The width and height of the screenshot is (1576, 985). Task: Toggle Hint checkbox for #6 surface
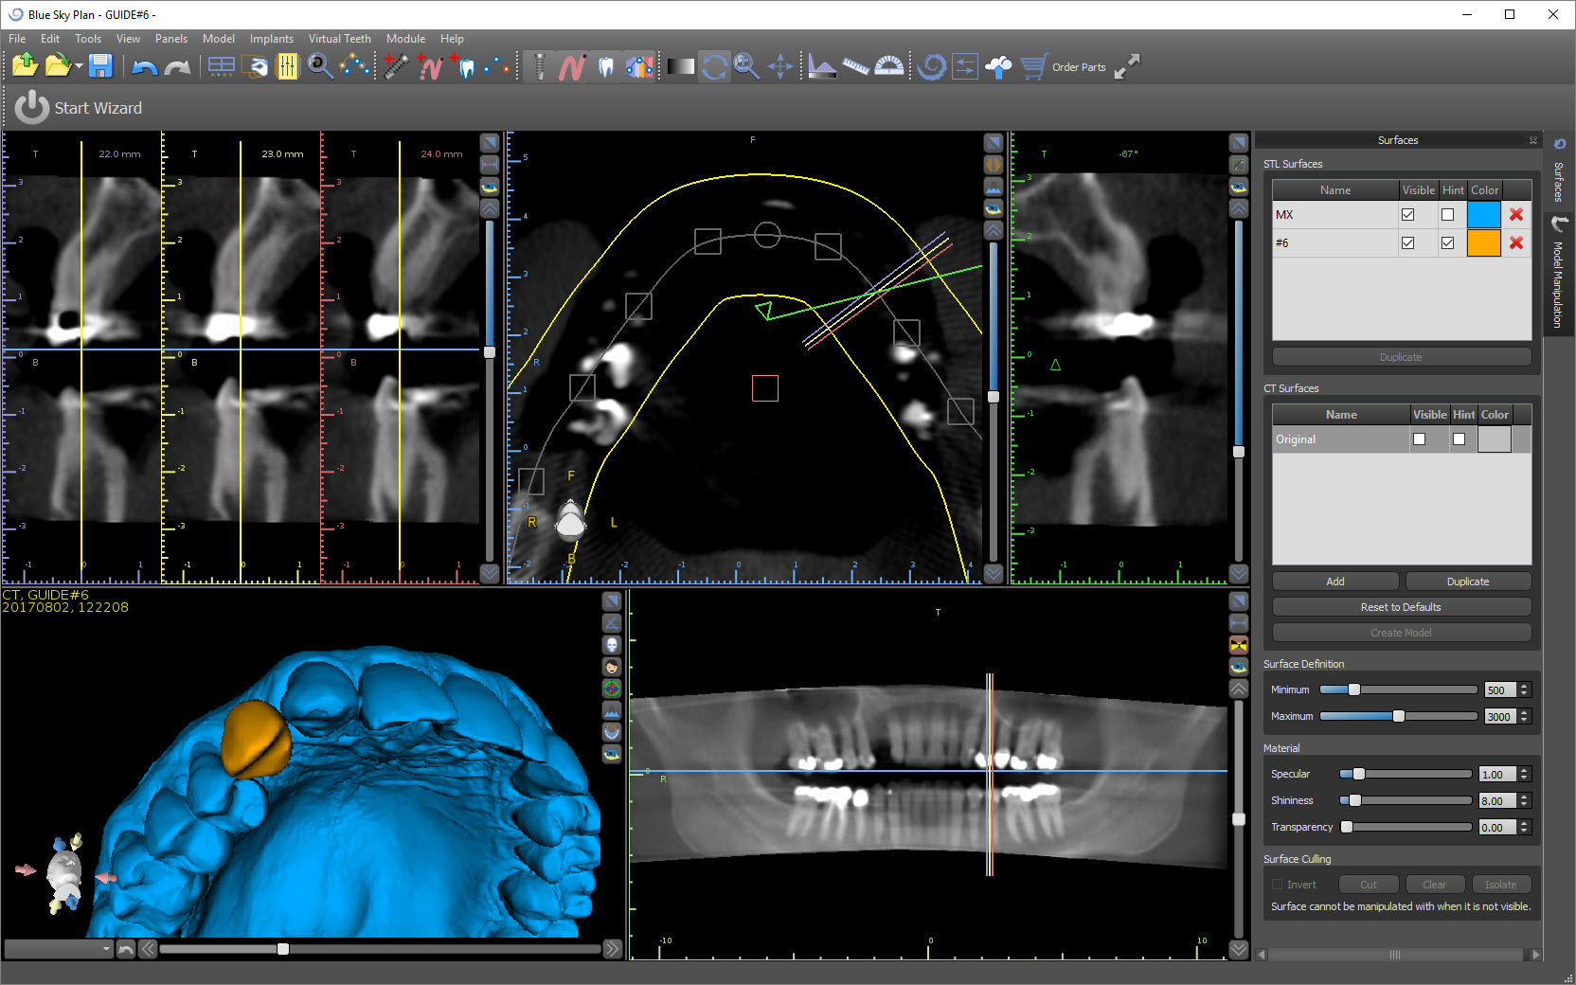pos(1447,243)
